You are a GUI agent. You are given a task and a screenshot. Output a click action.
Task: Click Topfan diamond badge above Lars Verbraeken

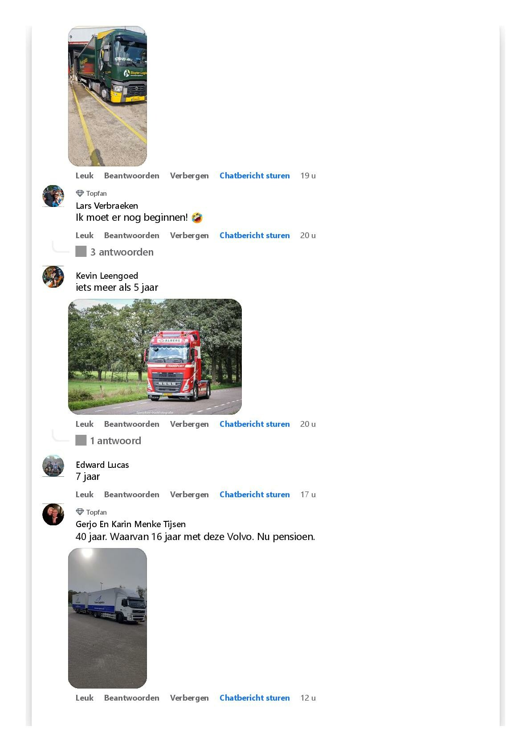[x=80, y=193]
